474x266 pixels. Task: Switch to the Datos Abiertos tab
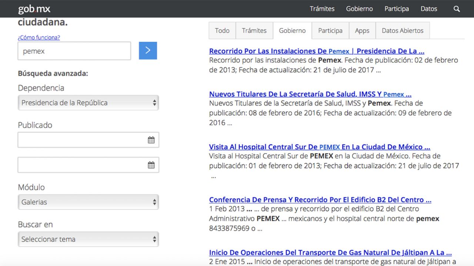coord(403,31)
